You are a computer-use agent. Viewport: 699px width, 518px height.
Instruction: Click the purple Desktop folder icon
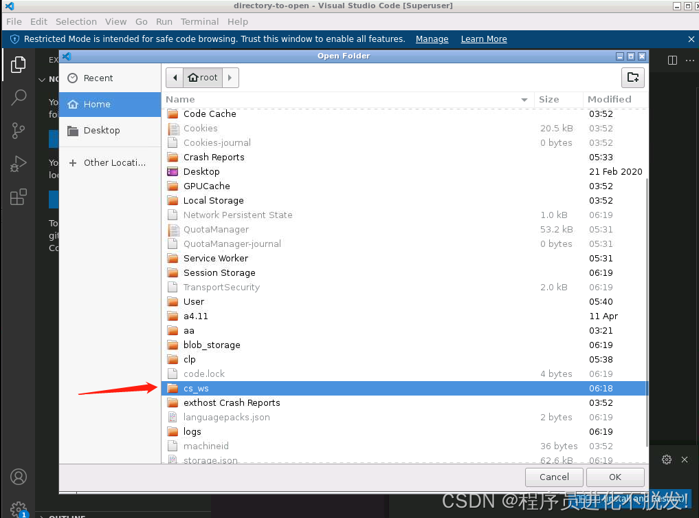(173, 172)
